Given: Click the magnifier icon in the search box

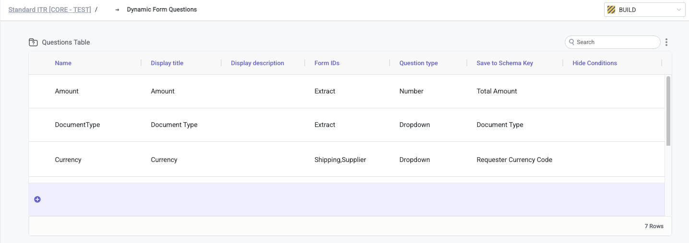Looking at the screenshot, I should 571,42.
